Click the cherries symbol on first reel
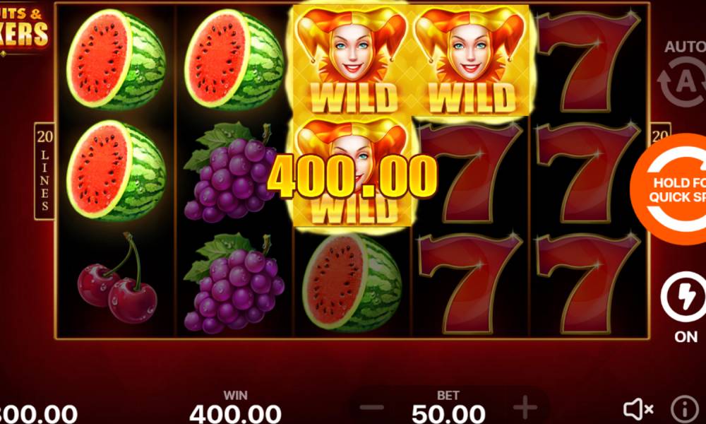The width and height of the screenshot is (706, 424). (x=117, y=279)
